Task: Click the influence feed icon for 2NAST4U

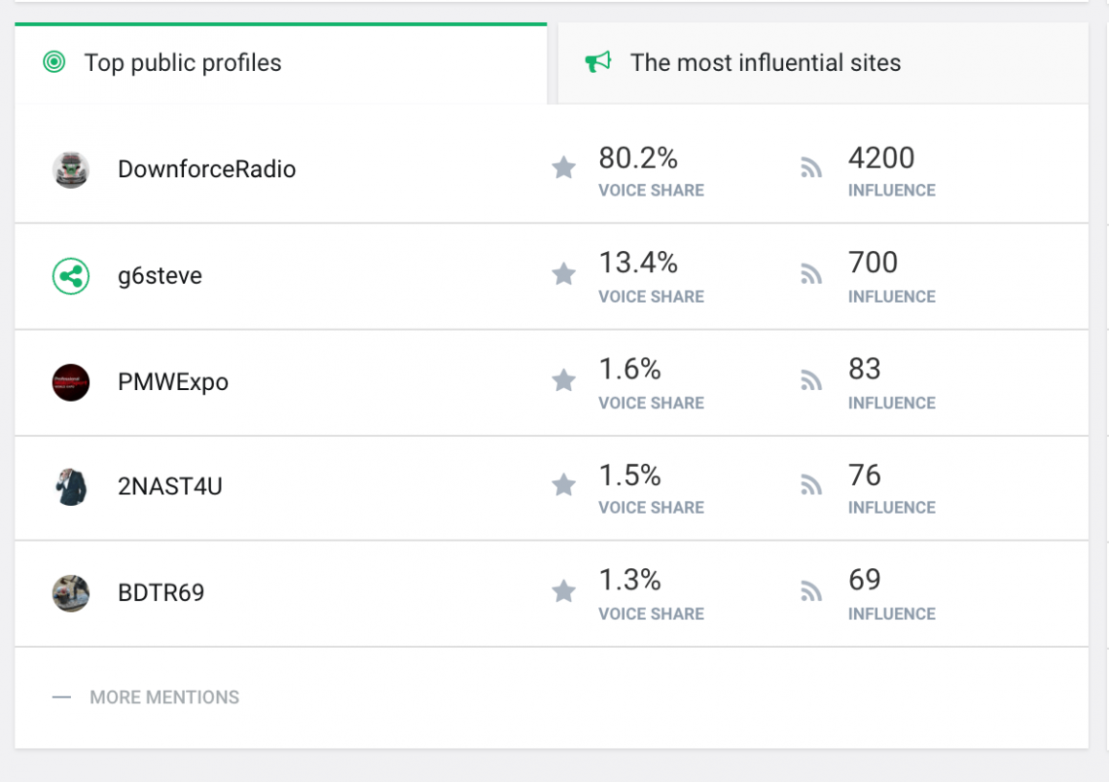Action: click(811, 484)
